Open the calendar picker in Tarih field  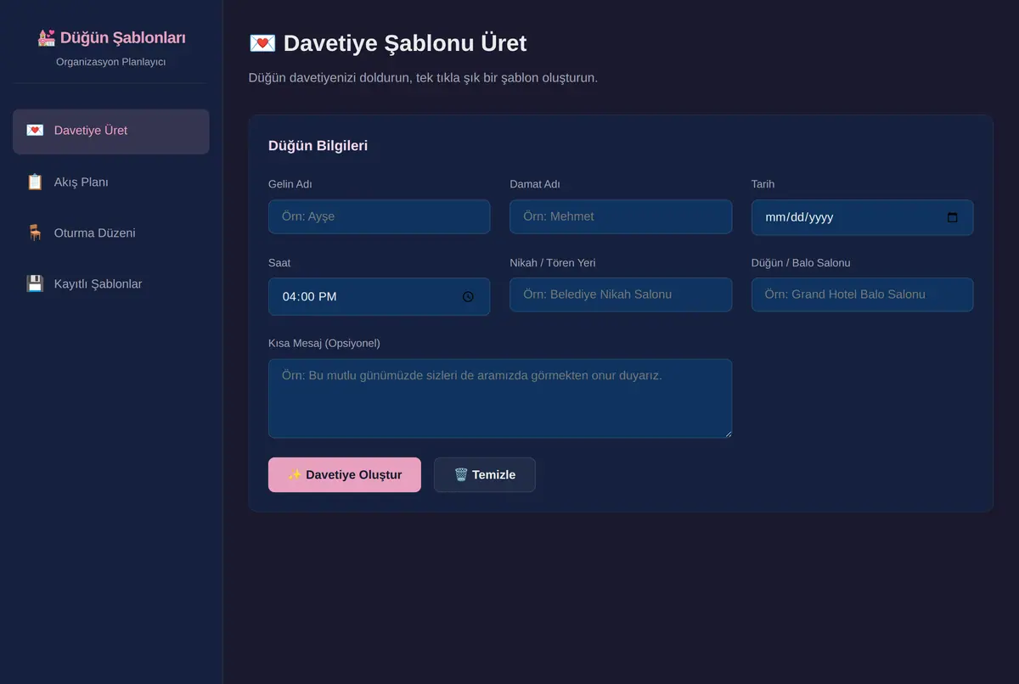(x=952, y=217)
